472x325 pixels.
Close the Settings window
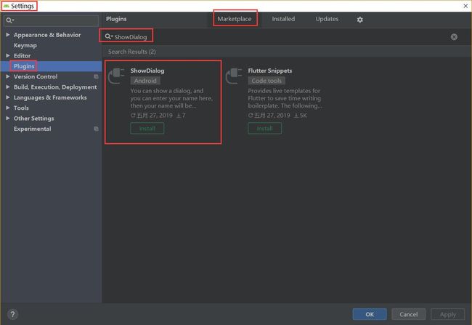pyautogui.click(x=465, y=6)
